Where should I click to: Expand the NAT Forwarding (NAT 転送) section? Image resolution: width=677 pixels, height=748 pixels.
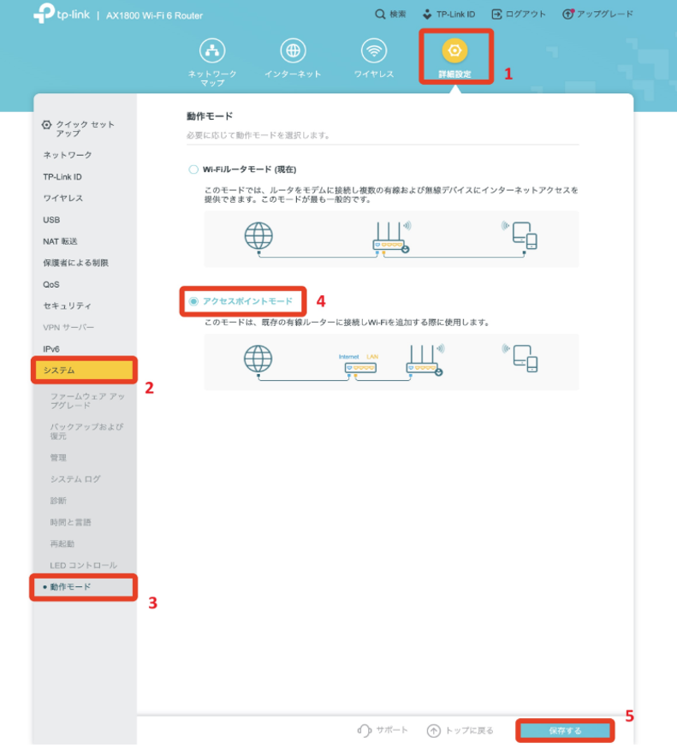[x=61, y=241]
